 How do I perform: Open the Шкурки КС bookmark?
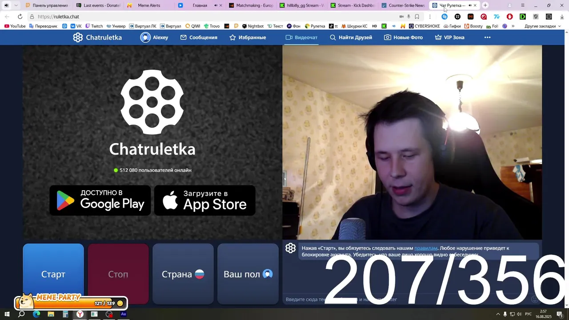tap(354, 26)
